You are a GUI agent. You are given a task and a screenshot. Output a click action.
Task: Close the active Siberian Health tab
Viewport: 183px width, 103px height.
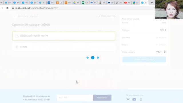pyautogui.click(x=146, y=3)
